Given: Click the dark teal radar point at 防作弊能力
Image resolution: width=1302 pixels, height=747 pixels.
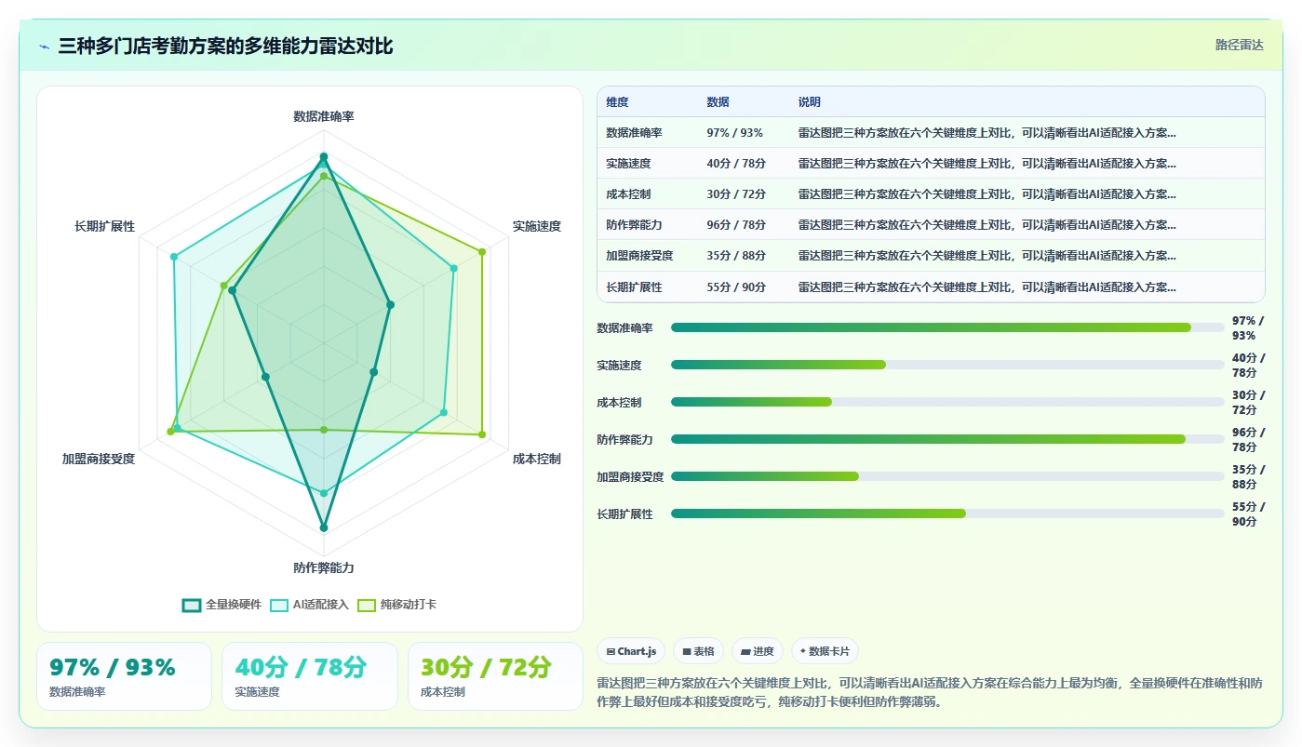Looking at the screenshot, I should coord(324,527).
